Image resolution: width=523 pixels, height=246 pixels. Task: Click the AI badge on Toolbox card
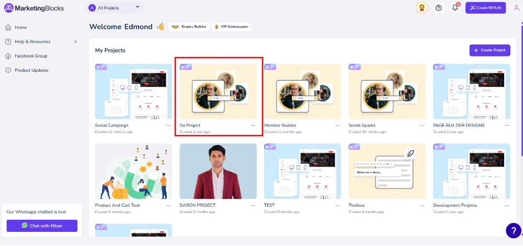(355, 147)
